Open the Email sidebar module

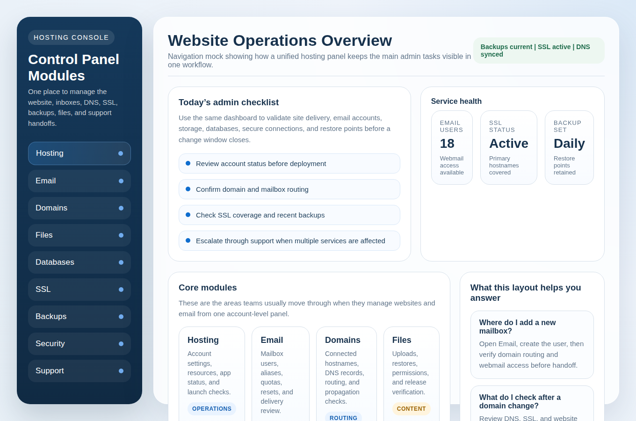pyautogui.click(x=79, y=181)
